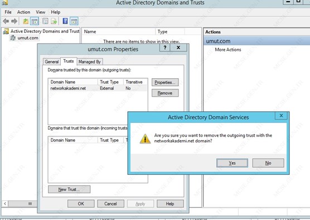Click More Actions in the Actions pane
The width and height of the screenshot is (310, 220).
[x=228, y=50]
